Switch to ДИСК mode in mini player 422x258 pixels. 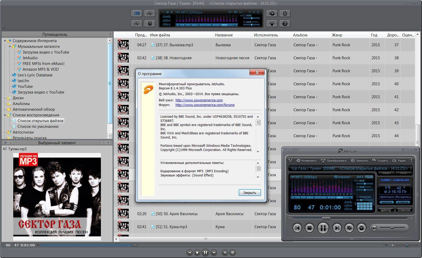(360, 177)
